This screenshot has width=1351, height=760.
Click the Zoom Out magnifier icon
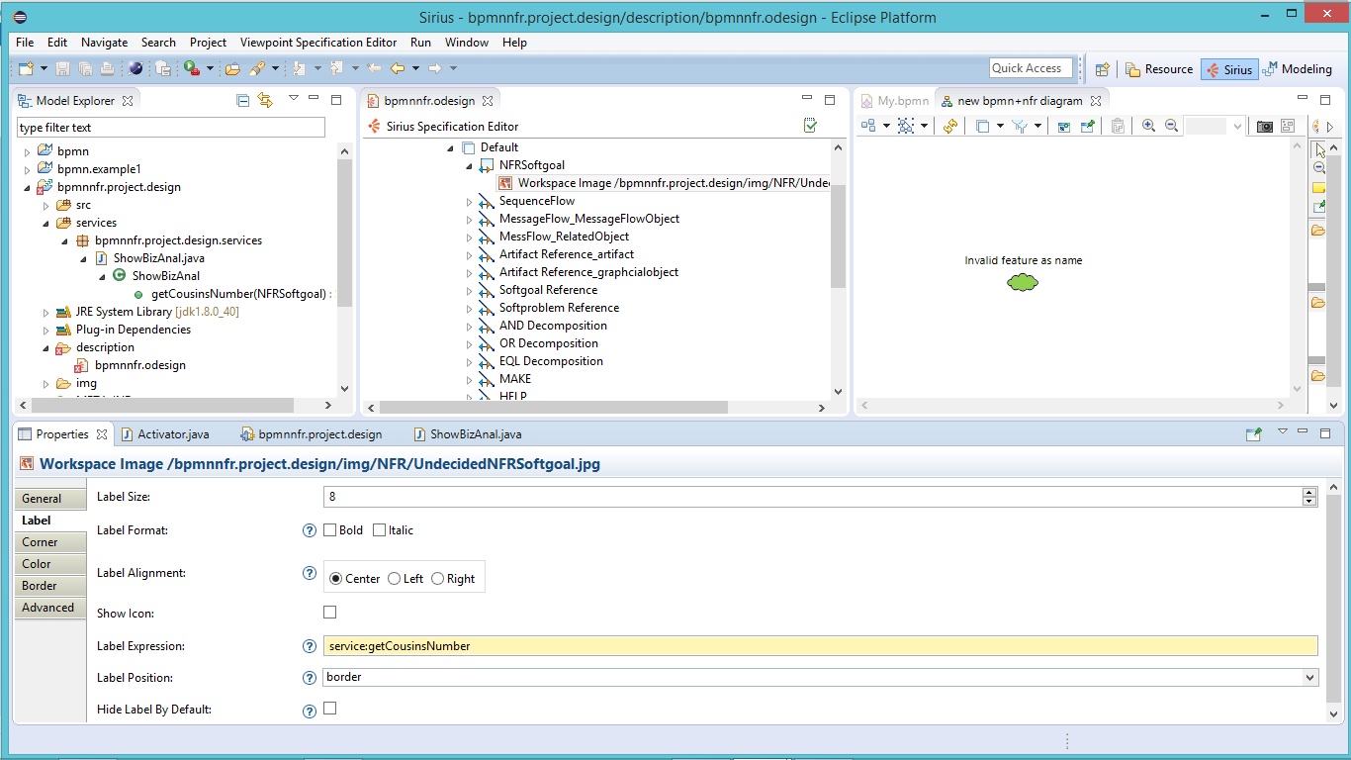pyautogui.click(x=1171, y=126)
